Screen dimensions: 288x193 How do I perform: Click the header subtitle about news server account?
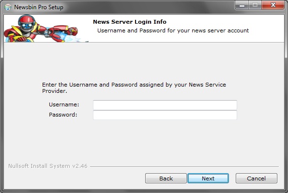pos(173,30)
